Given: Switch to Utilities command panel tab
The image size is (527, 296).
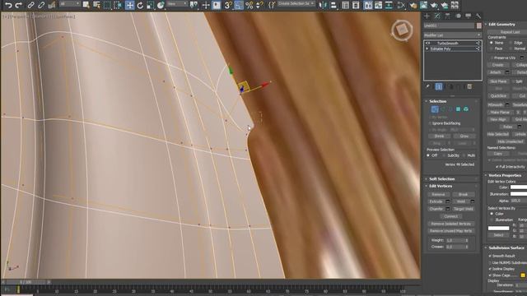Looking at the screenshot, I should point(478,16).
